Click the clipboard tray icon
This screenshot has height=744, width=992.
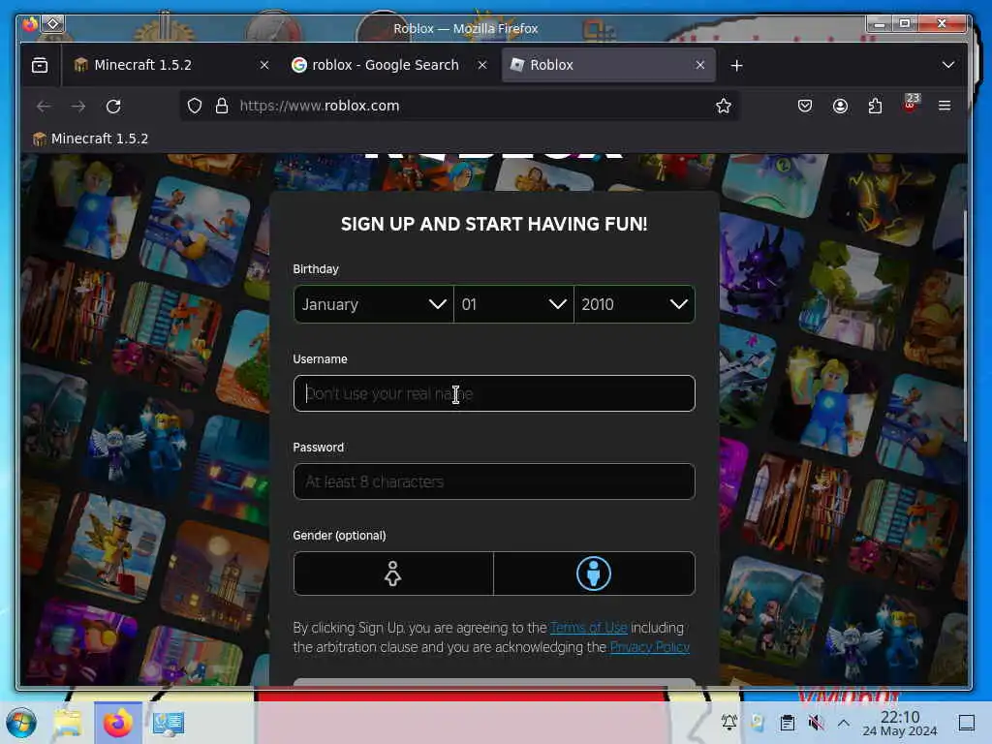[787, 723]
